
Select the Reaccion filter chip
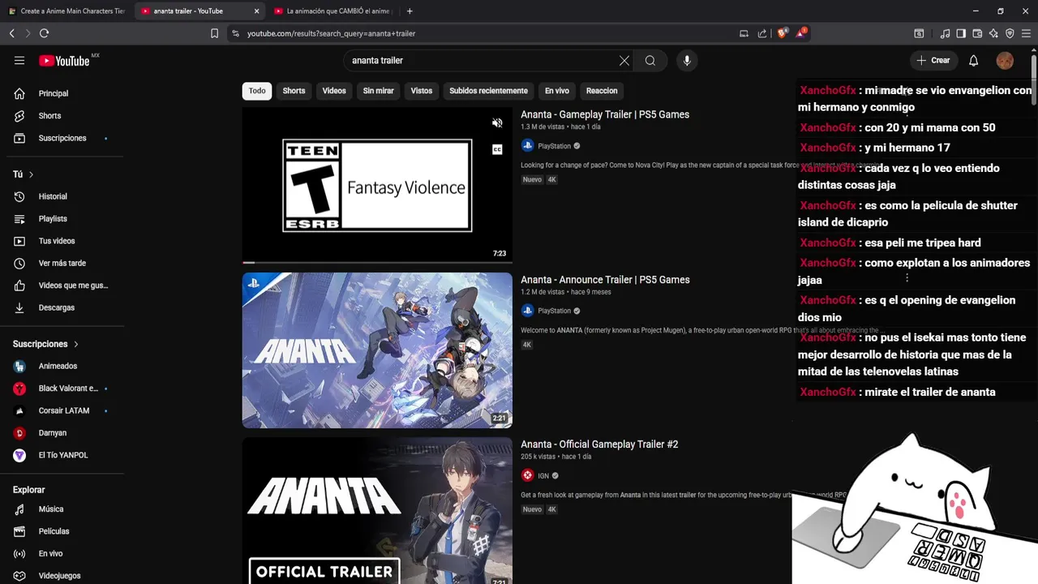click(602, 91)
